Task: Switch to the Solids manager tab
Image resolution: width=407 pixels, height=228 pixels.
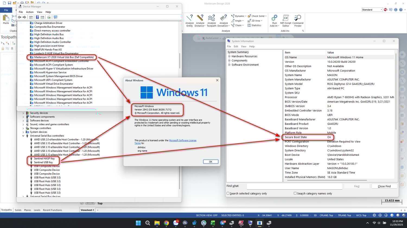Action: 18,210
